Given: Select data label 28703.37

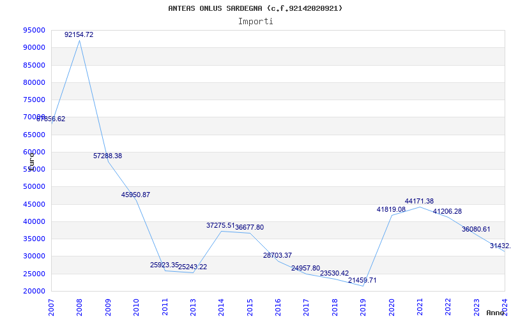Looking at the screenshot, I should point(277,255).
